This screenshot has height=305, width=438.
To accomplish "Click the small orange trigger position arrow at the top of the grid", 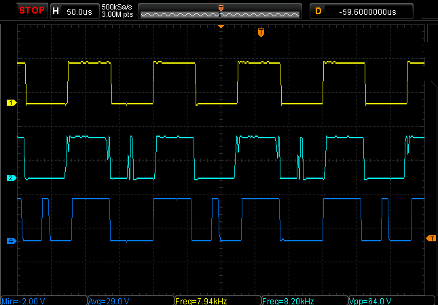I will (x=221, y=26).
